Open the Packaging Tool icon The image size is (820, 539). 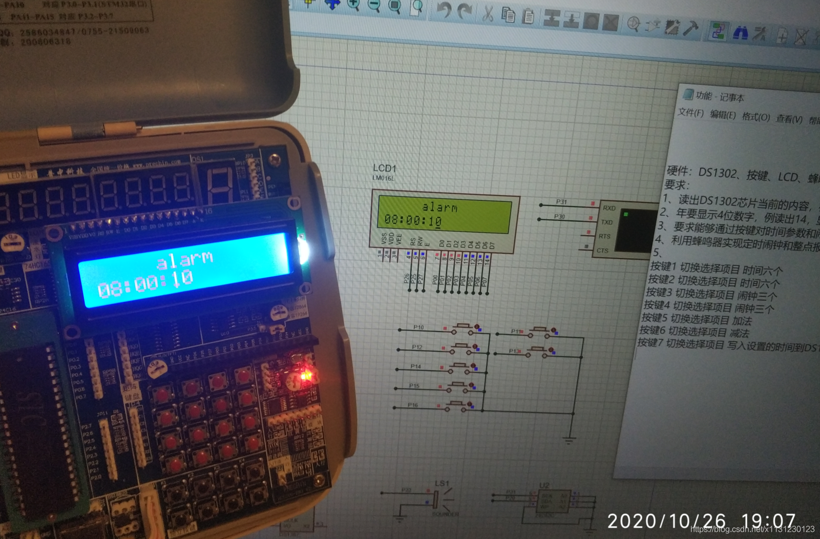coord(671,27)
